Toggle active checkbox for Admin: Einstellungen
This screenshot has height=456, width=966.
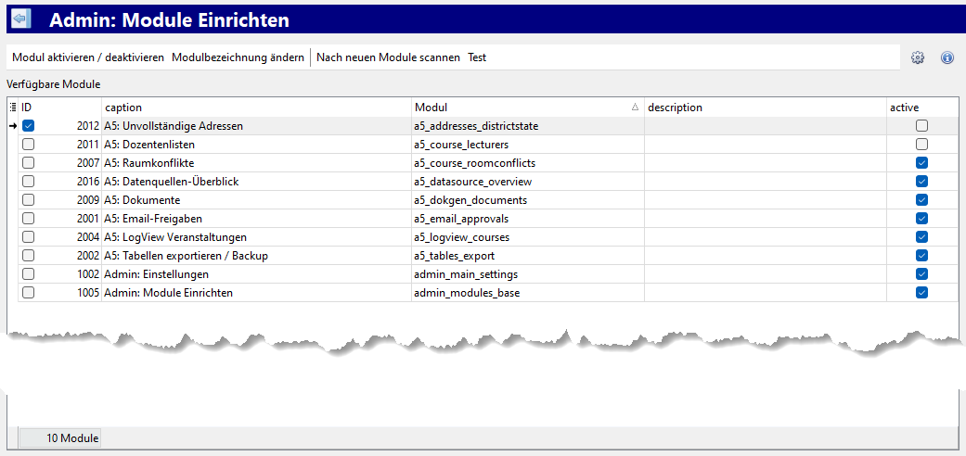[x=921, y=274]
